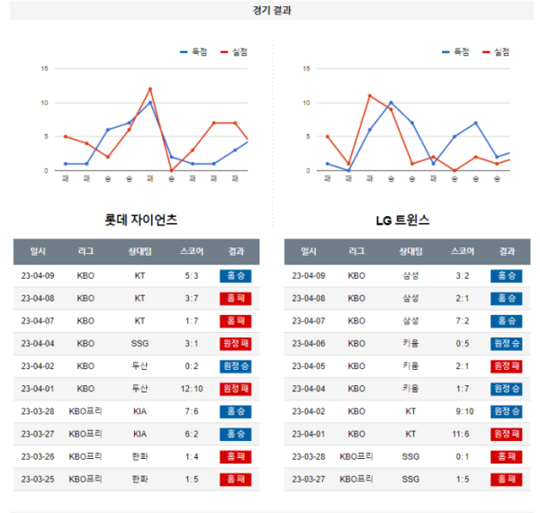The height and width of the screenshot is (513, 540).
Task: Click KT opponent in LG 23-04-01 row
Action: pos(410,434)
